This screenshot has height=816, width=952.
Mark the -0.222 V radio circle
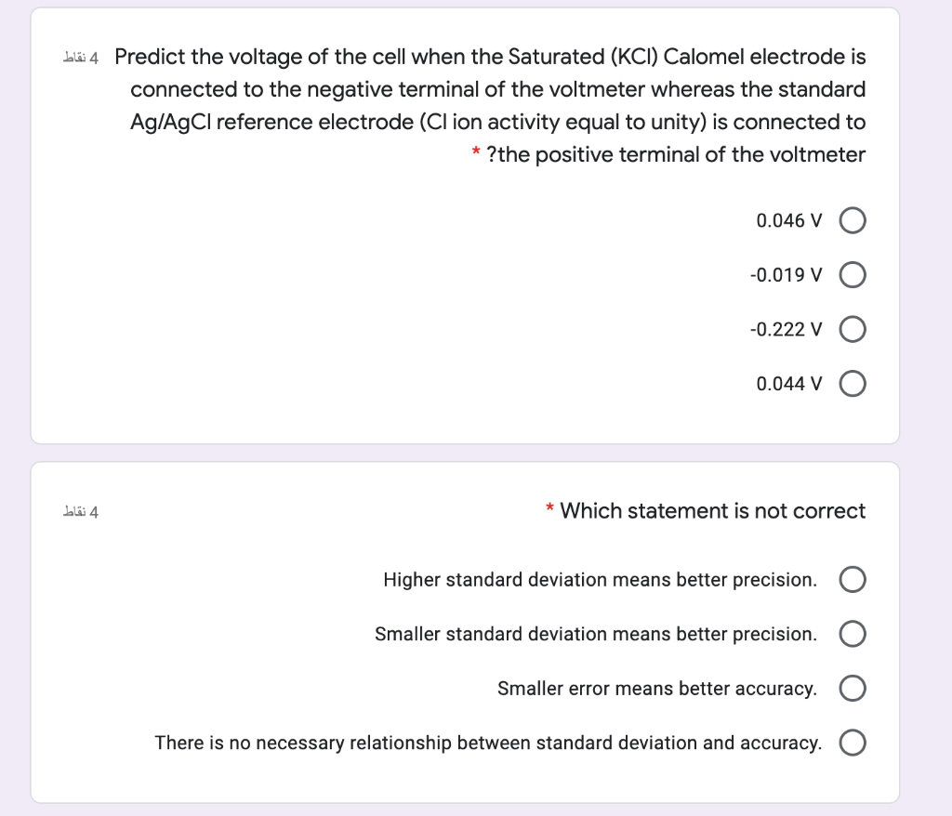[853, 329]
